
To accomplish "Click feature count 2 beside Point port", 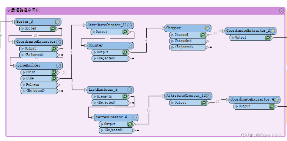I will tap(64, 73).
